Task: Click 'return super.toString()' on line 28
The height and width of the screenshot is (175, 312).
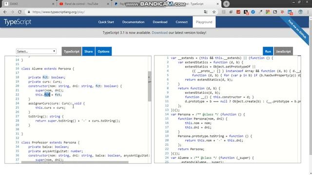Action: pos(56,121)
